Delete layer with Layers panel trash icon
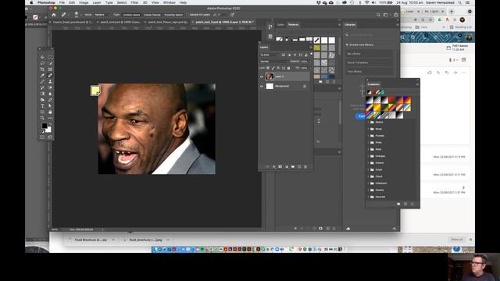Screen dimensions: 500x281 [305, 166]
